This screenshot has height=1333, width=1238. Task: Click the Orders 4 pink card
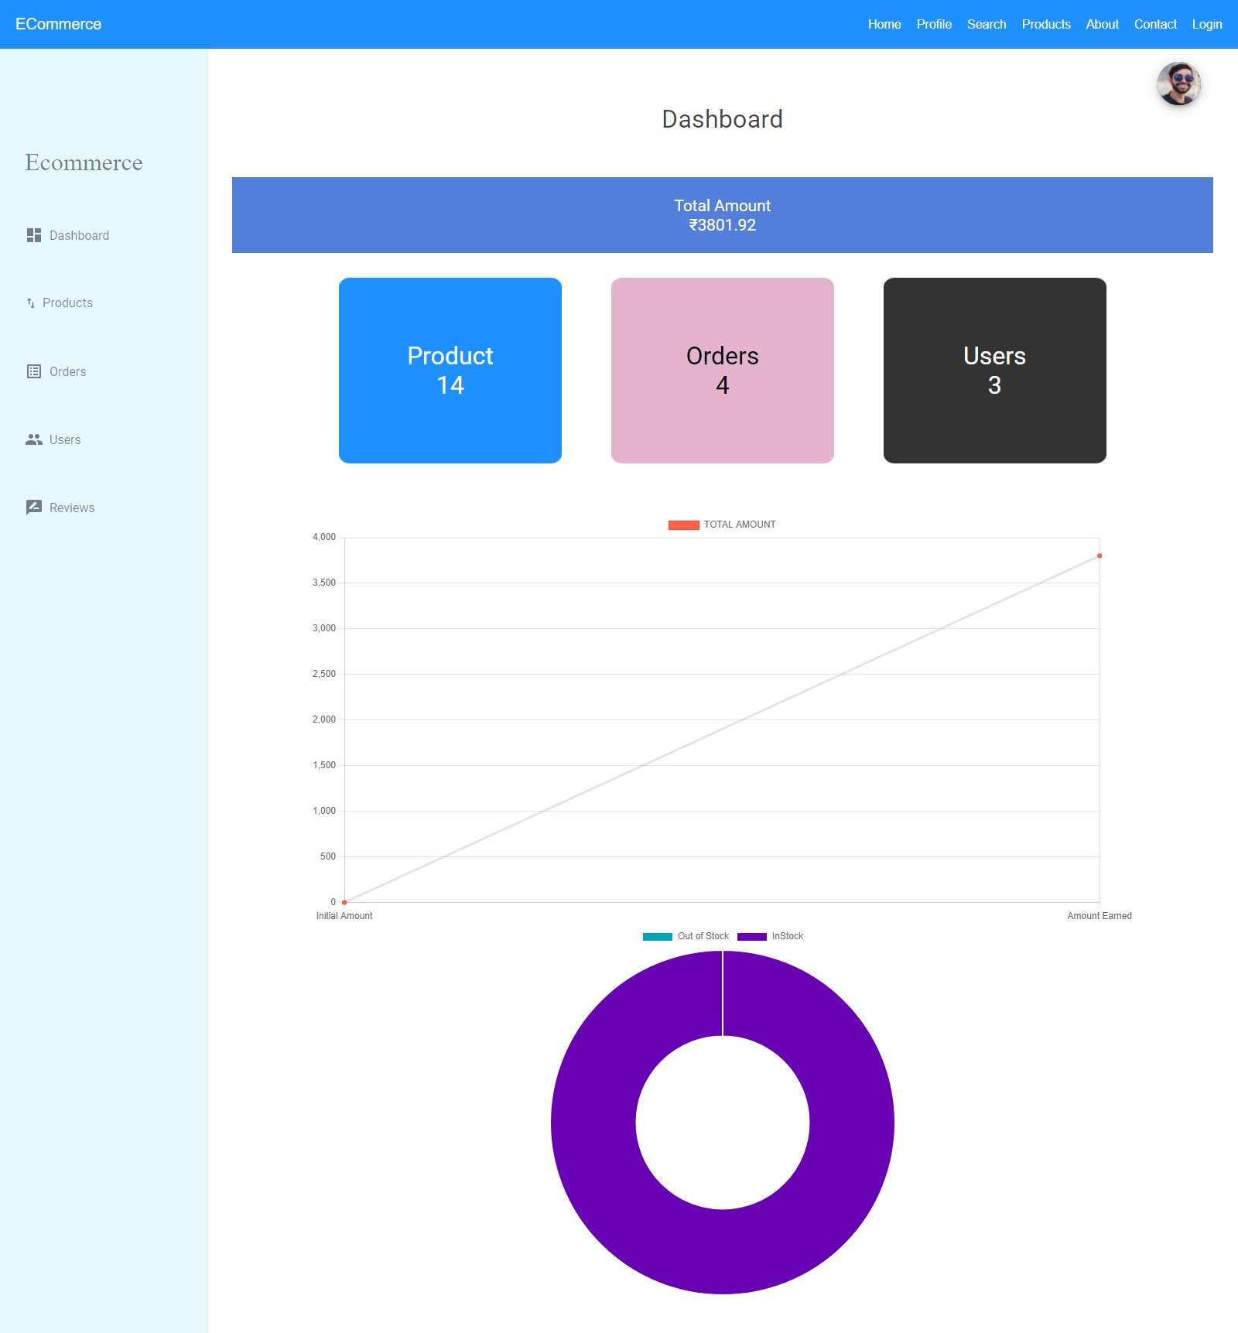pyautogui.click(x=723, y=370)
